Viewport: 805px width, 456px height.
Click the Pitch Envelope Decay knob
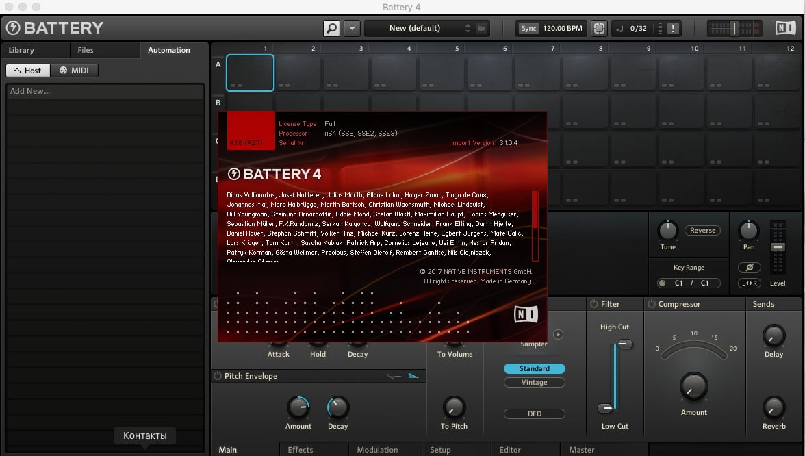(337, 407)
